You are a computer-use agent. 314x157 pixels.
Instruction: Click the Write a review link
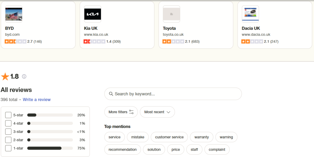point(37,100)
